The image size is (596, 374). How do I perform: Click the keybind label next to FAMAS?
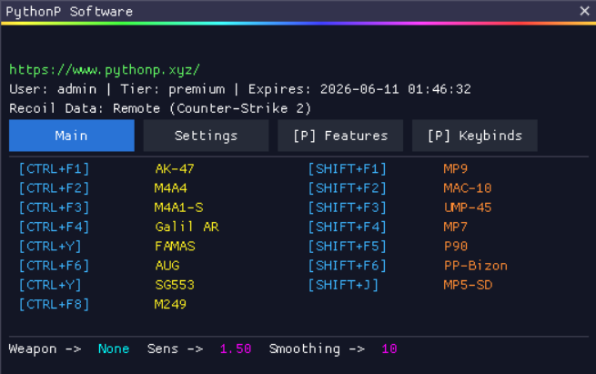(x=50, y=247)
